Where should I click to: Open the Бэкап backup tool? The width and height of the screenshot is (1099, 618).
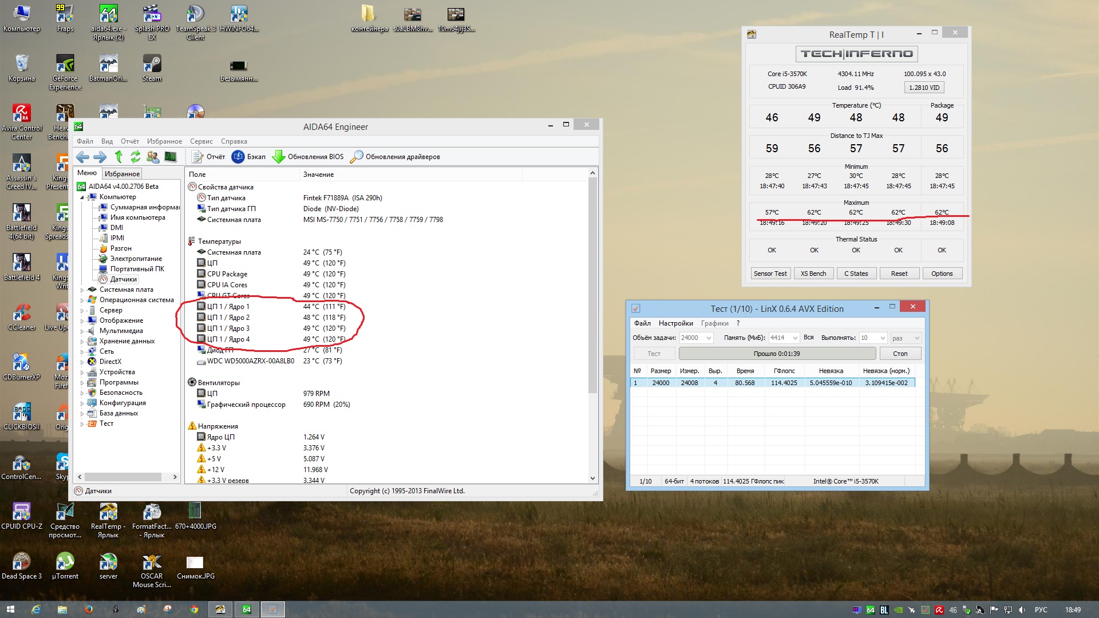tap(249, 157)
